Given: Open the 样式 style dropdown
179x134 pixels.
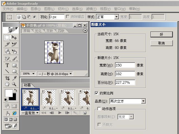Looking at the screenshot, I should [x=116, y=17].
